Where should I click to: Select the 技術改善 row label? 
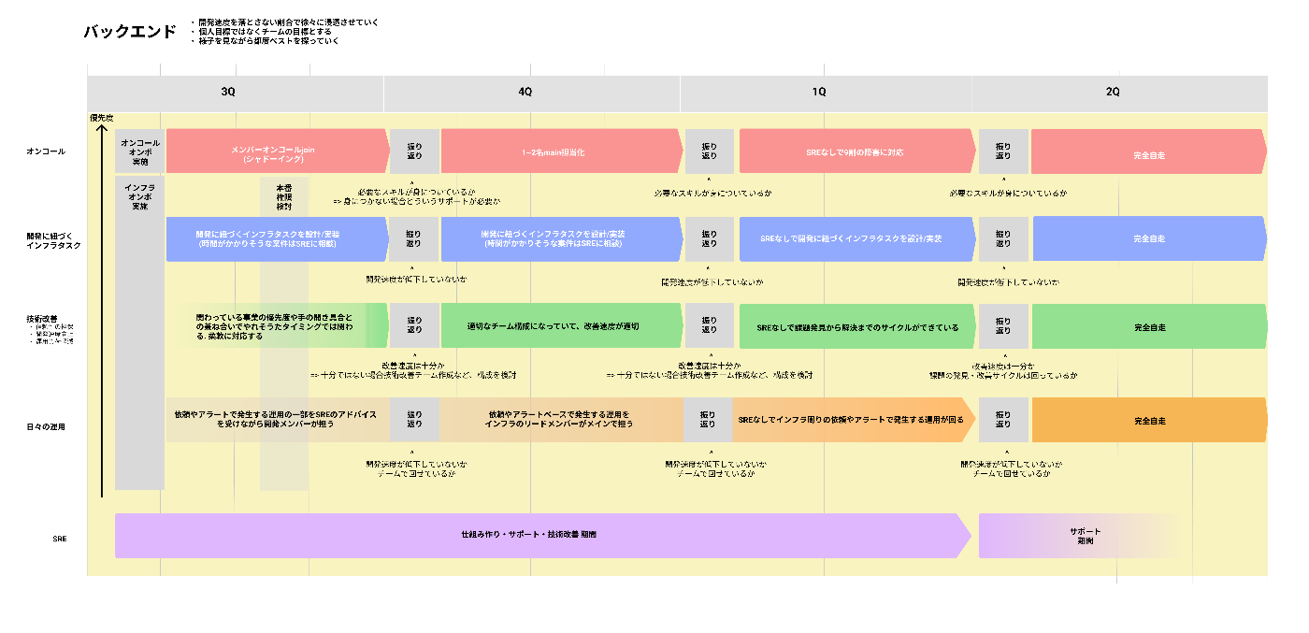pos(40,319)
